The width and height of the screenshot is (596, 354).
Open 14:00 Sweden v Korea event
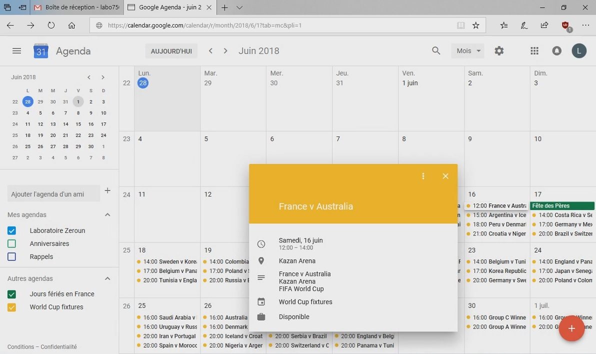167,261
